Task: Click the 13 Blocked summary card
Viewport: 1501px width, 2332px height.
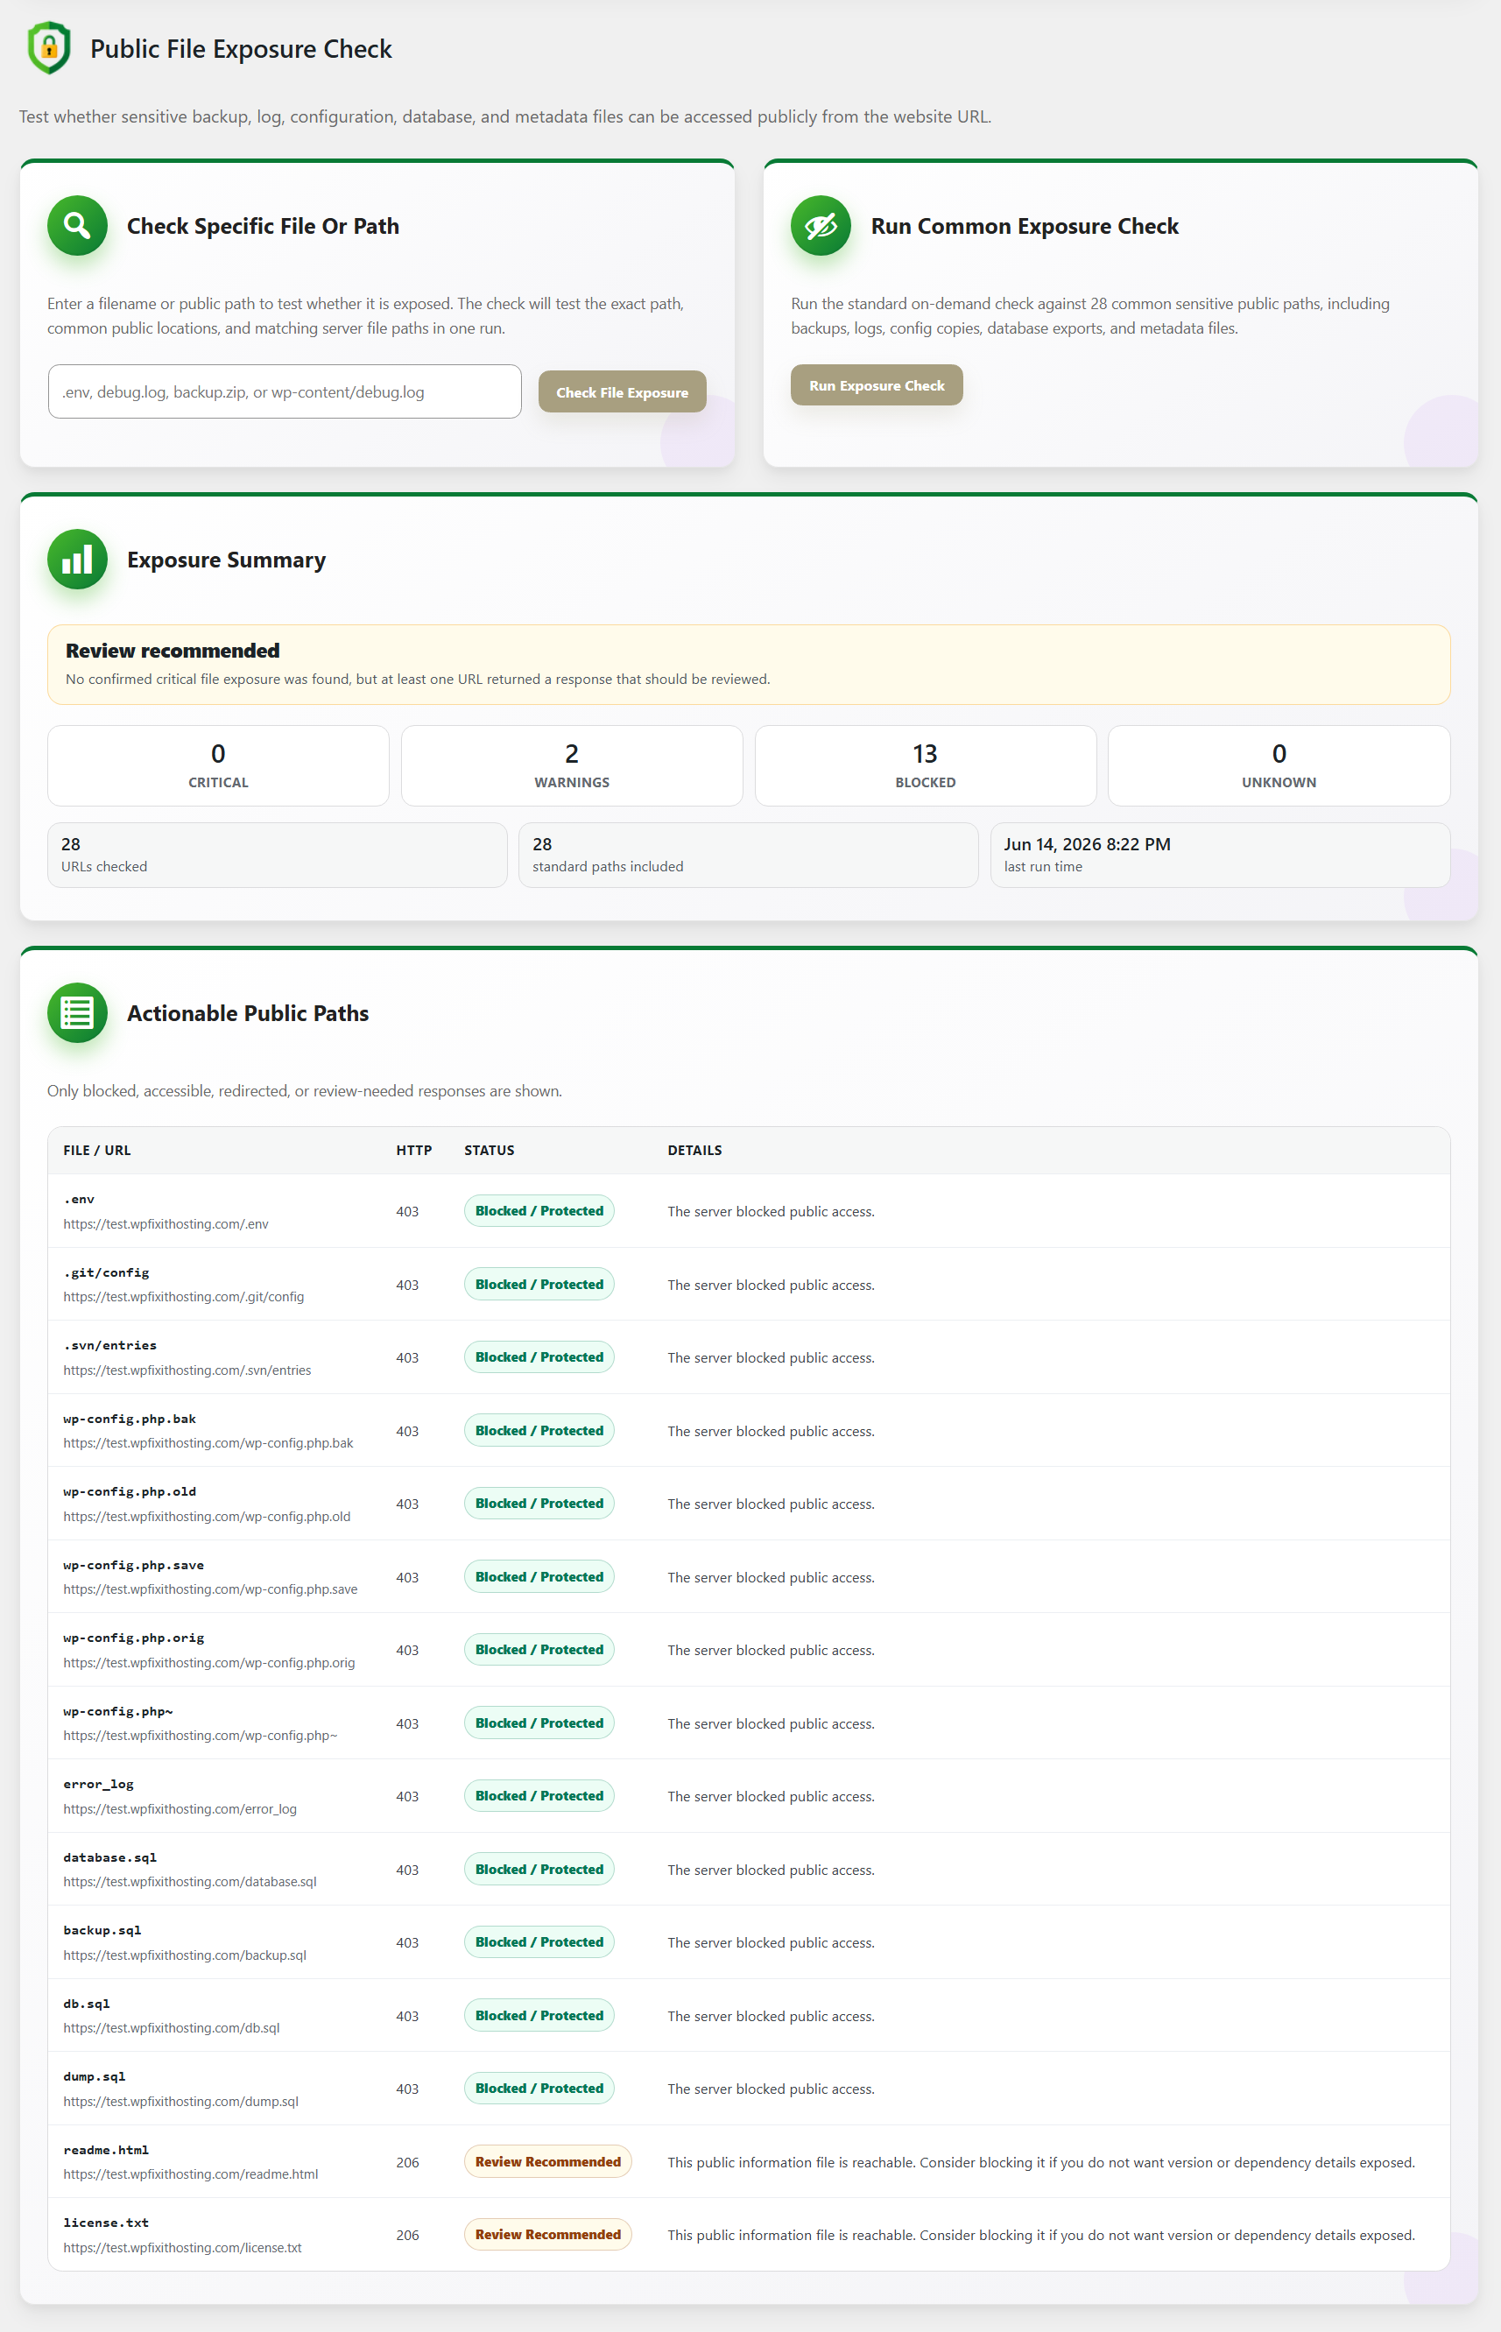Action: 926,765
